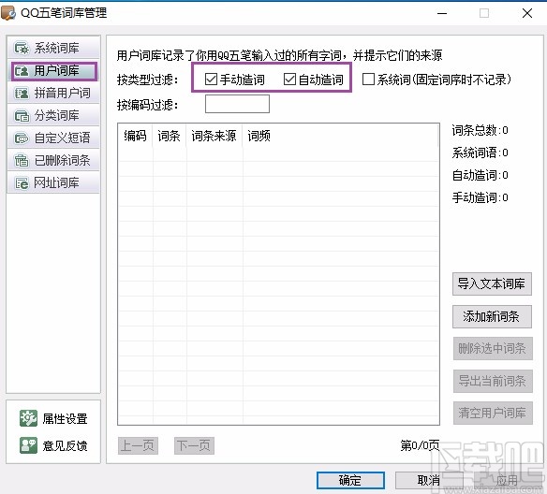The width and height of the screenshot is (547, 494).
Task: Uncheck the 自动造词 filter checkbox
Action: click(x=290, y=80)
